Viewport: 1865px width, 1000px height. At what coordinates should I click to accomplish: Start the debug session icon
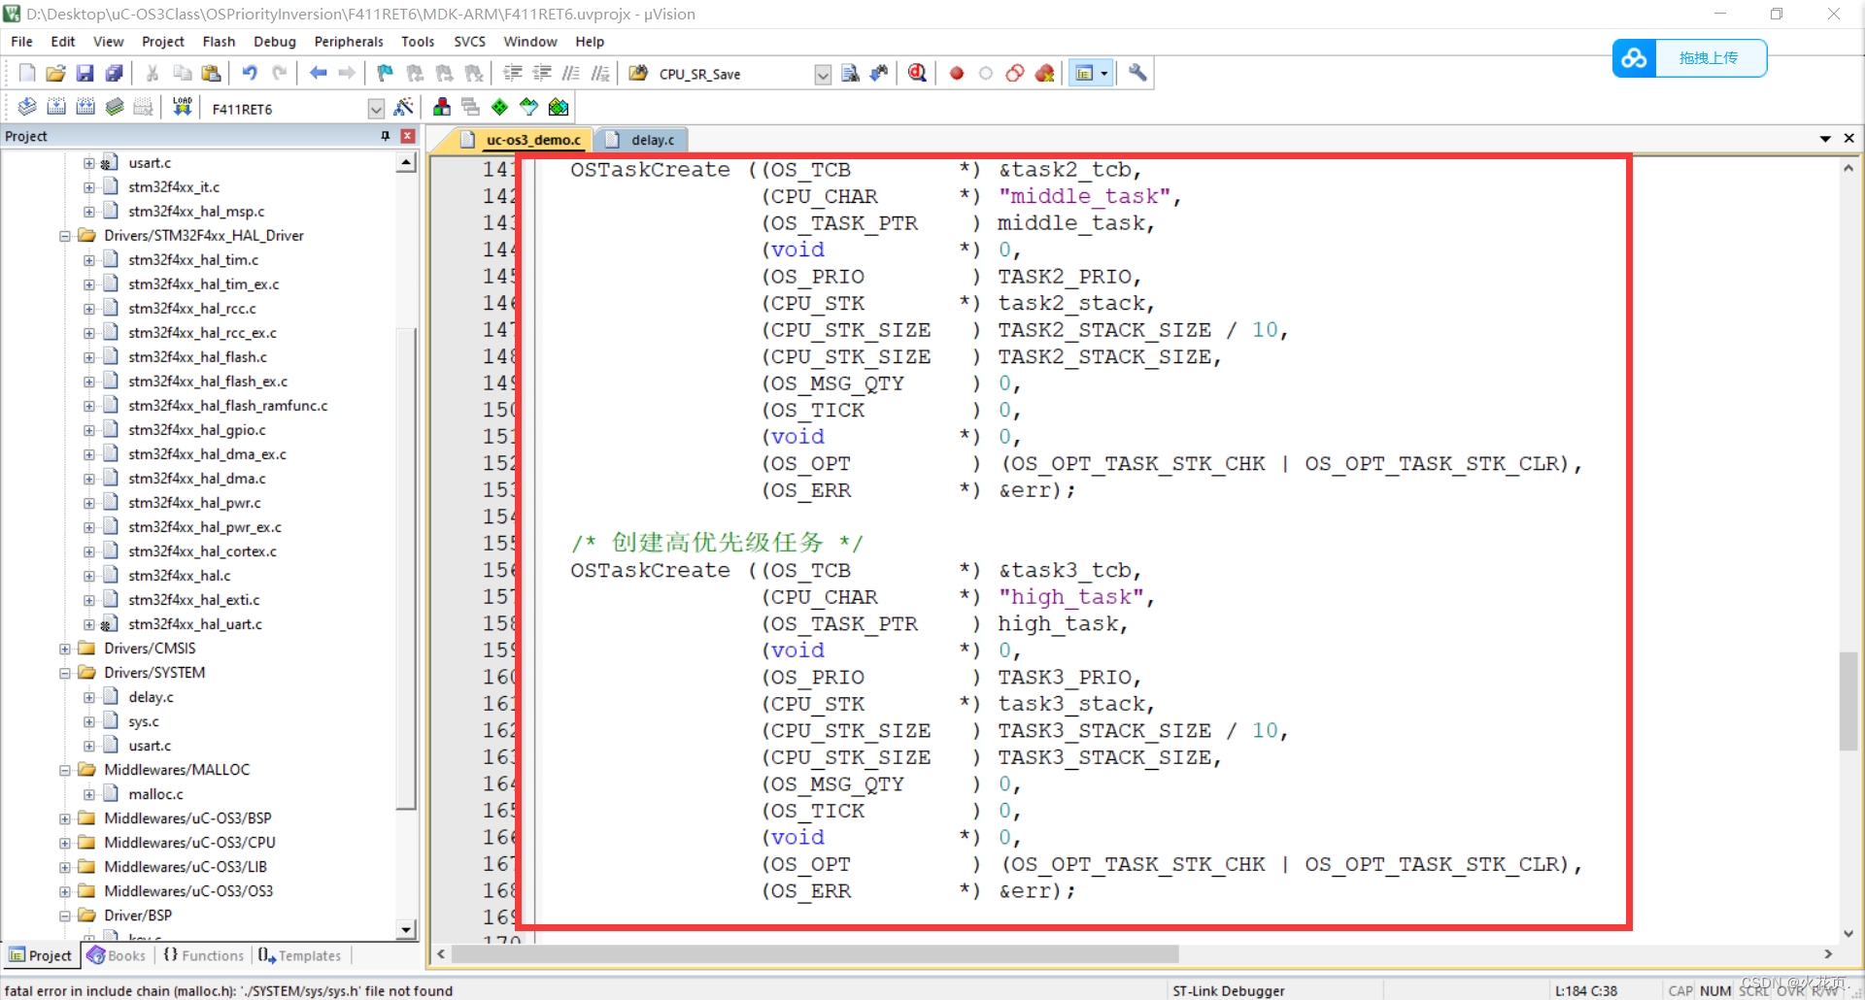(x=917, y=73)
